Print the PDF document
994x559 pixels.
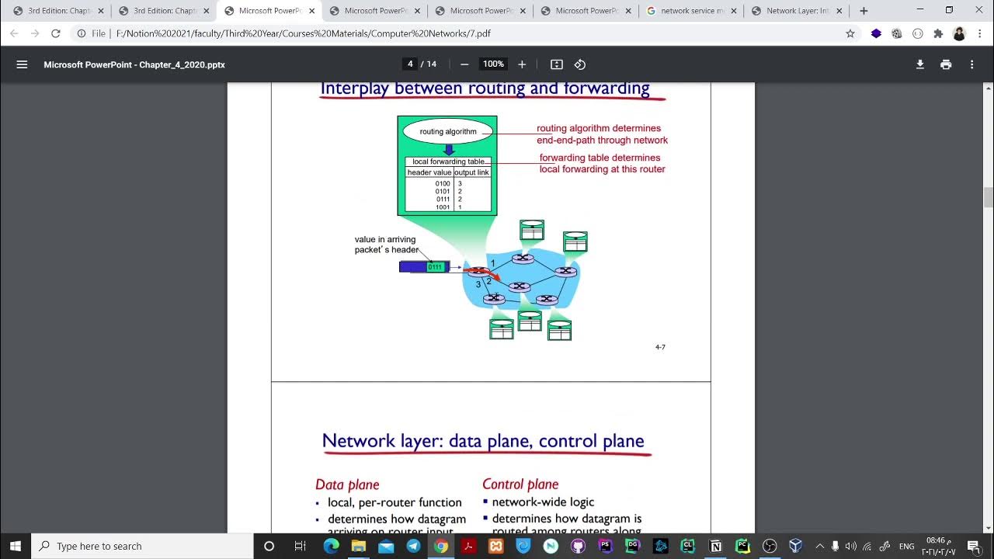pos(946,64)
